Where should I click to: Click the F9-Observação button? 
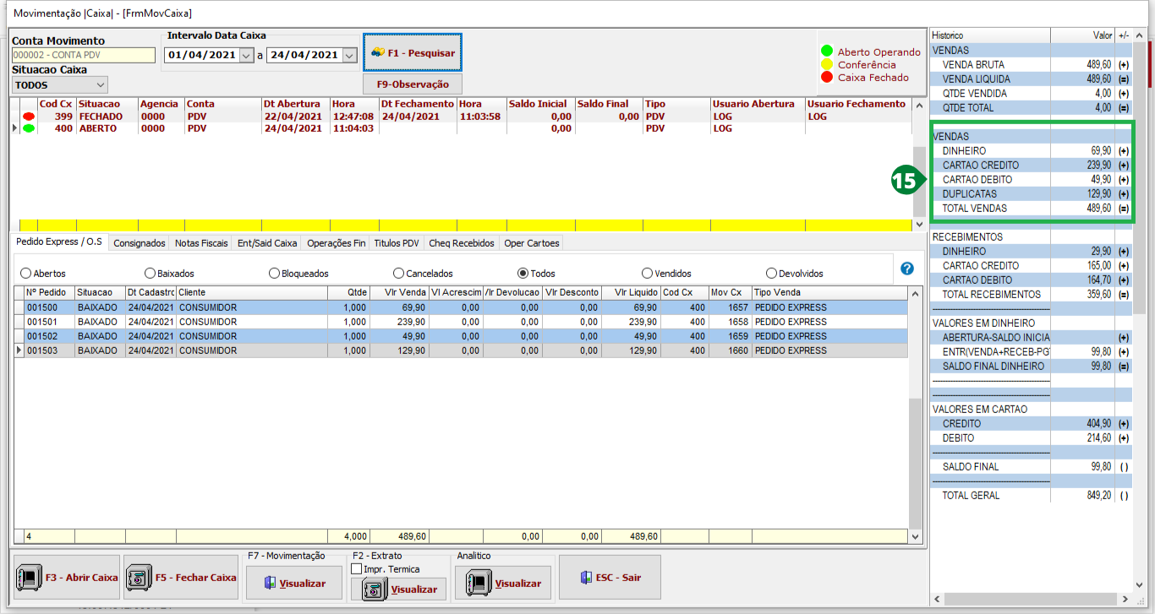point(413,84)
